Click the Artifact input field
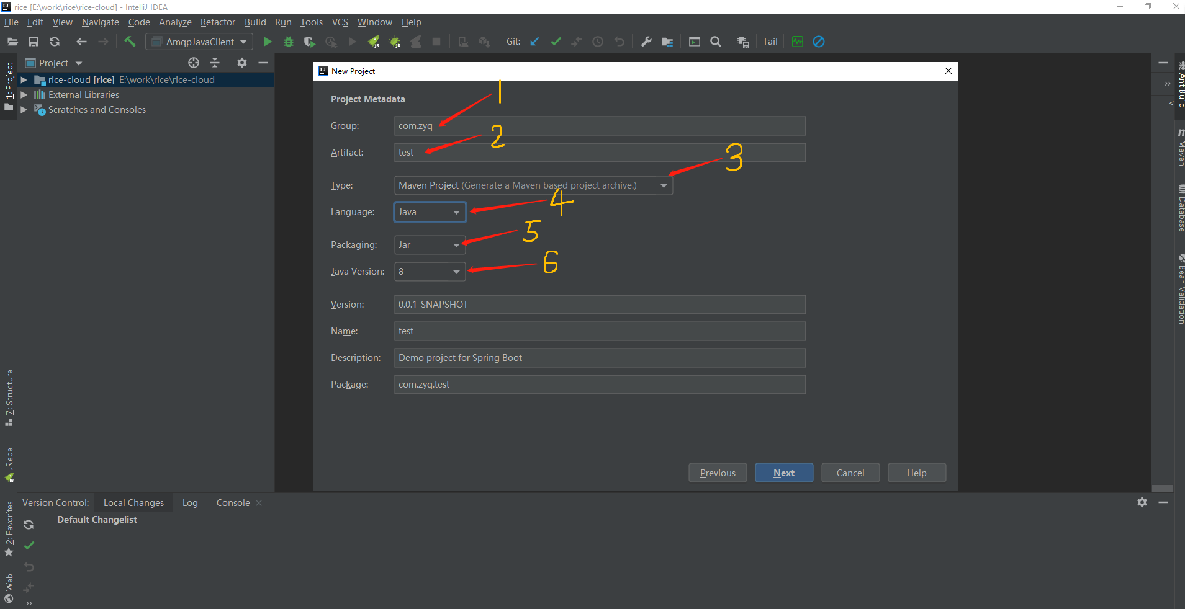1185x609 pixels. click(x=600, y=153)
